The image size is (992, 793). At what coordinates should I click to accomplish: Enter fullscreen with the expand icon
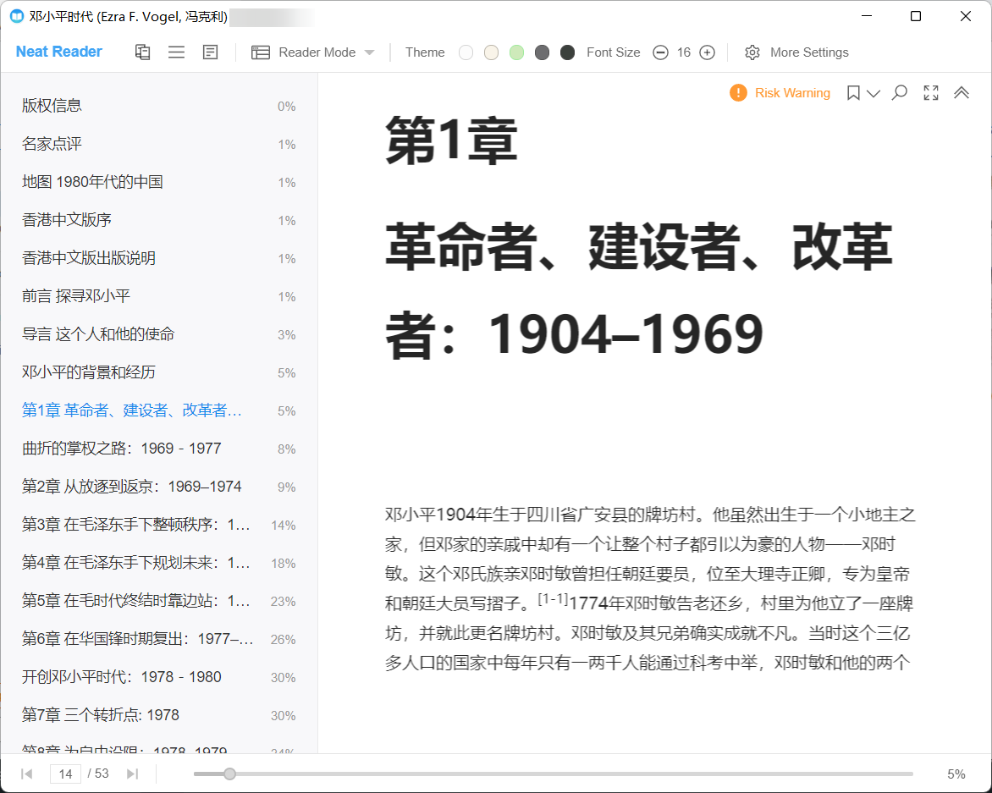(931, 93)
